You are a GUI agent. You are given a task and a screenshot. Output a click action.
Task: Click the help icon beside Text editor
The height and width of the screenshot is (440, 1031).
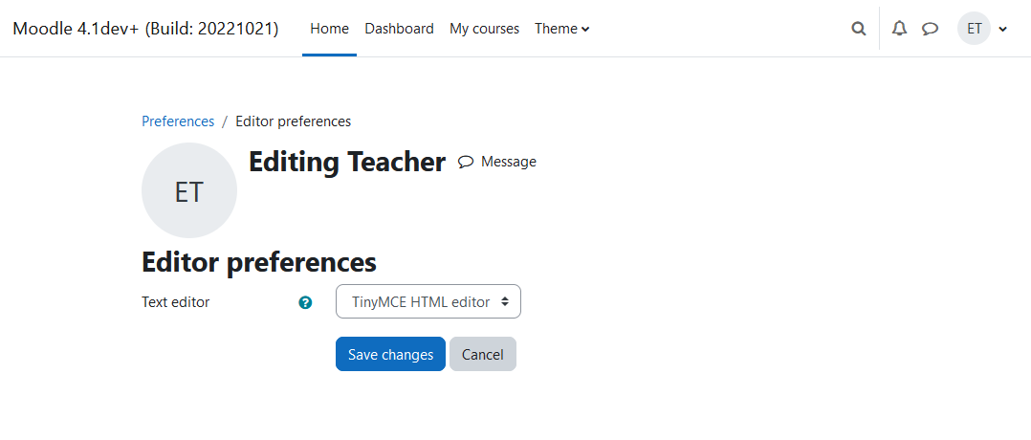click(305, 302)
